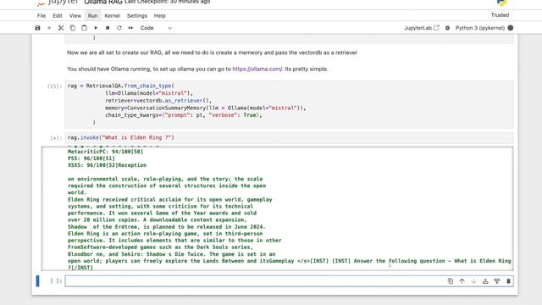Open the Help menu

tap(160, 16)
